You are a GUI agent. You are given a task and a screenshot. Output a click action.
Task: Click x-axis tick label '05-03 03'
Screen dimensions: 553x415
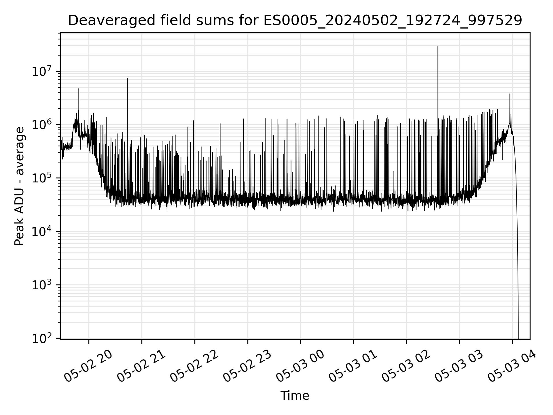(x=459, y=366)
